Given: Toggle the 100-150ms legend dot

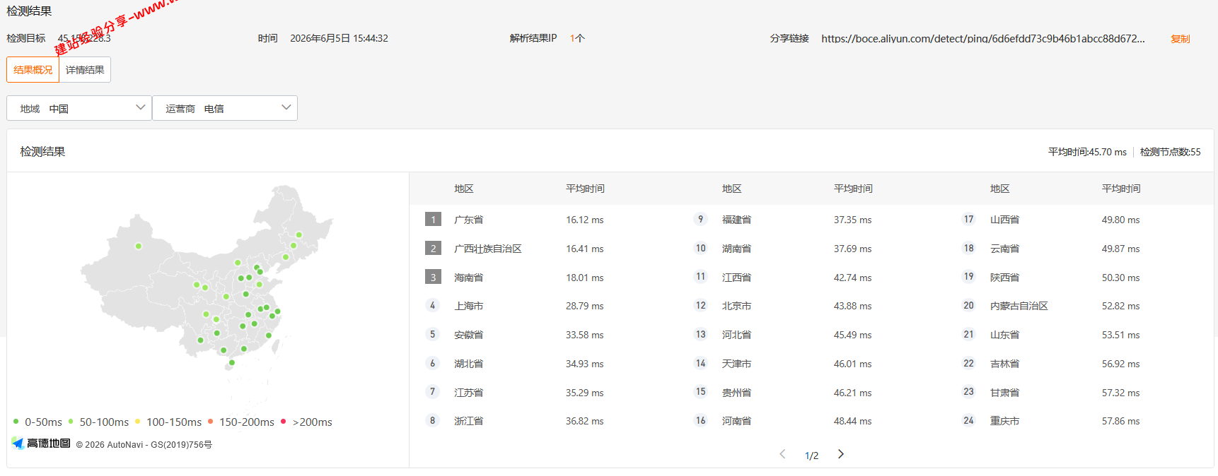Looking at the screenshot, I should [x=137, y=422].
